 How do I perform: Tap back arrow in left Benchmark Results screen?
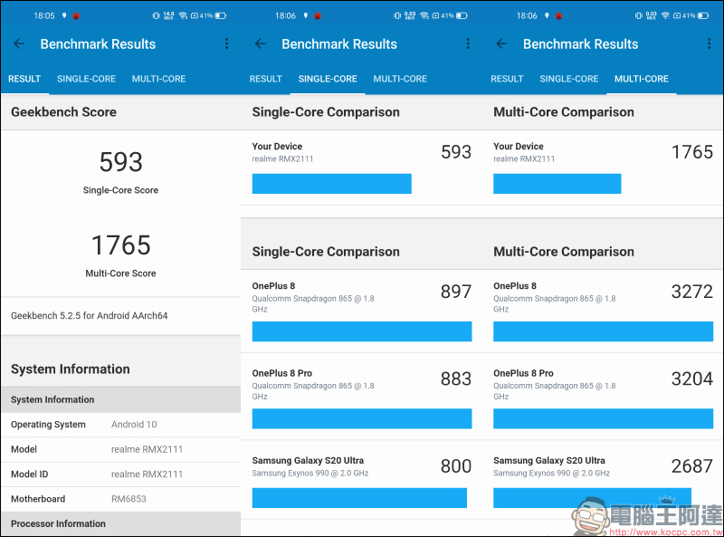[x=19, y=43]
